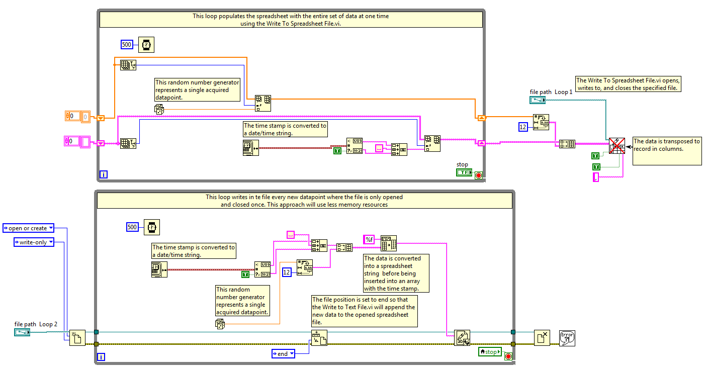
Task: Select Build Array node feeding Write To Spreadsheet File
Action: pos(567,144)
